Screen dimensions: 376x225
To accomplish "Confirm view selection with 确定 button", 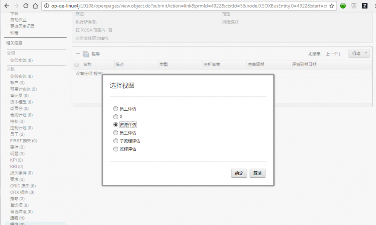I will pyautogui.click(x=239, y=173).
